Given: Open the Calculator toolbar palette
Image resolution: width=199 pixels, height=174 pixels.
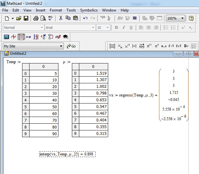Looking at the screenshot, I should point(6,37).
